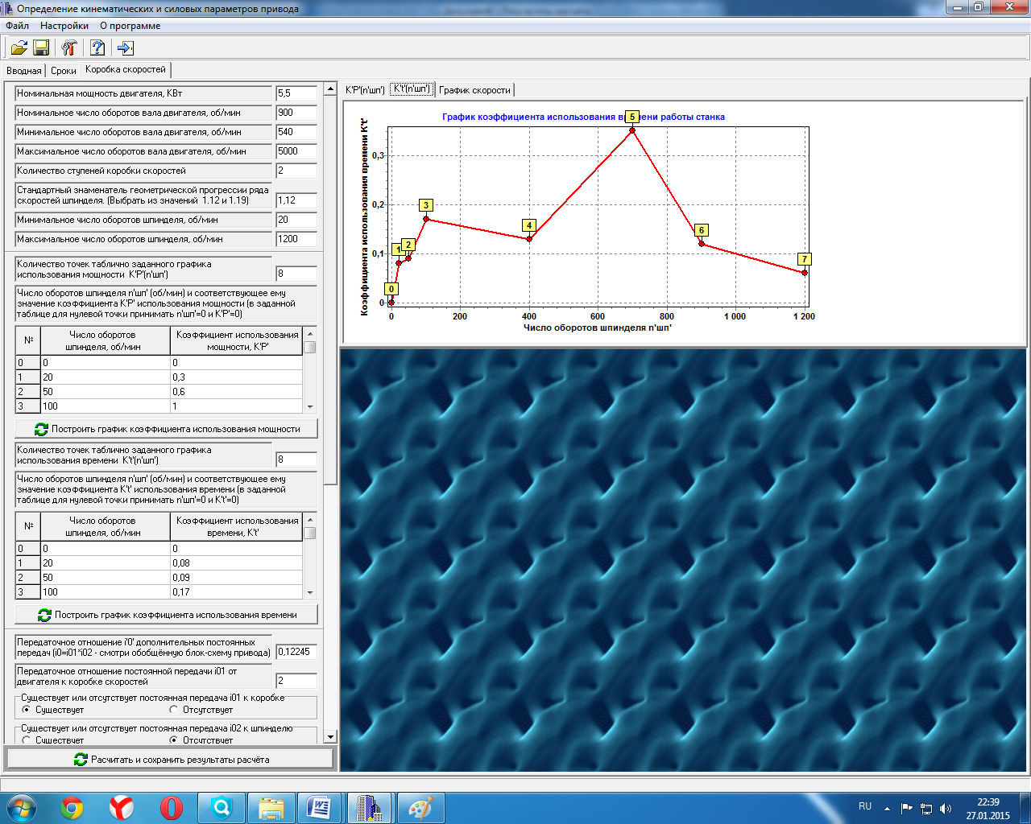Select 'Существует' for the i02 spindle transmission
This screenshot has width=1031, height=824.
tap(27, 740)
